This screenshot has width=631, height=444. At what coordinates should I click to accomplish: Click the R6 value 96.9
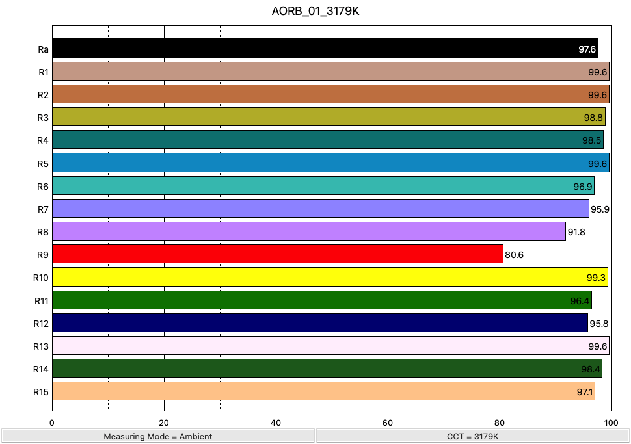pos(583,187)
